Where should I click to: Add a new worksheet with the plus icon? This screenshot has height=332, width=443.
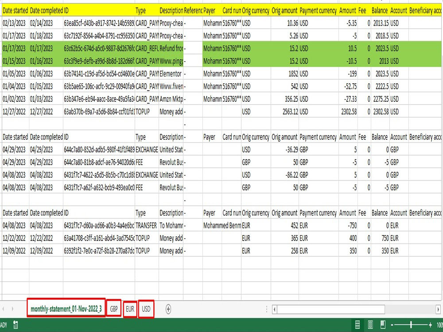(168, 309)
